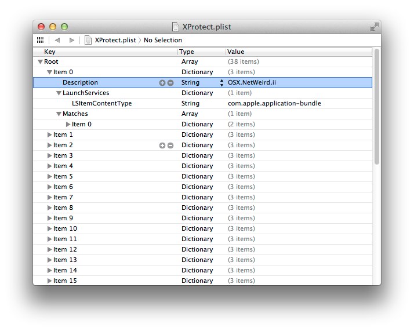Open the type stepper on the Description row
Image resolution: width=414 pixels, height=331 pixels.
point(221,83)
